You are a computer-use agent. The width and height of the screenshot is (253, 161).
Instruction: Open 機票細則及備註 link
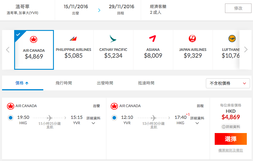(x=231, y=150)
